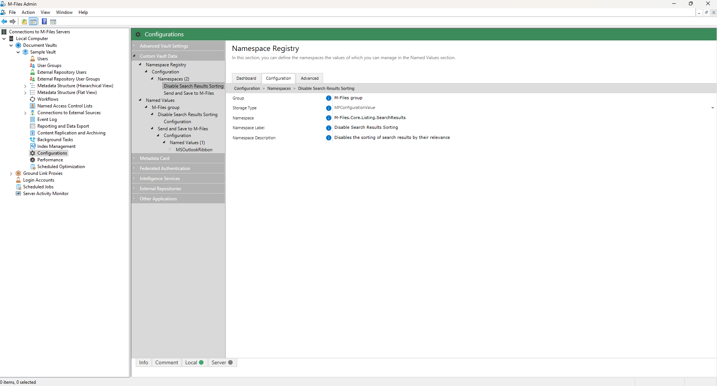
Task: Click the Help toolbar icon
Action: click(x=44, y=22)
